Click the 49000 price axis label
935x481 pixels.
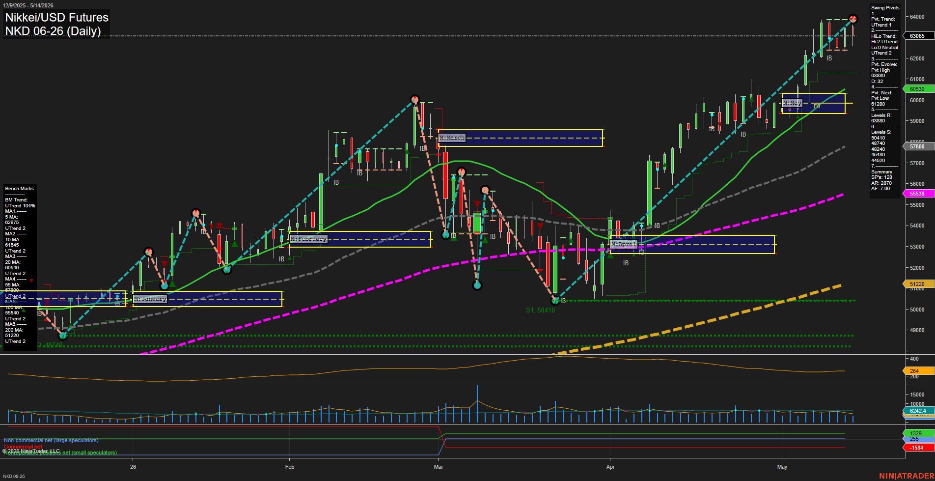[917, 330]
